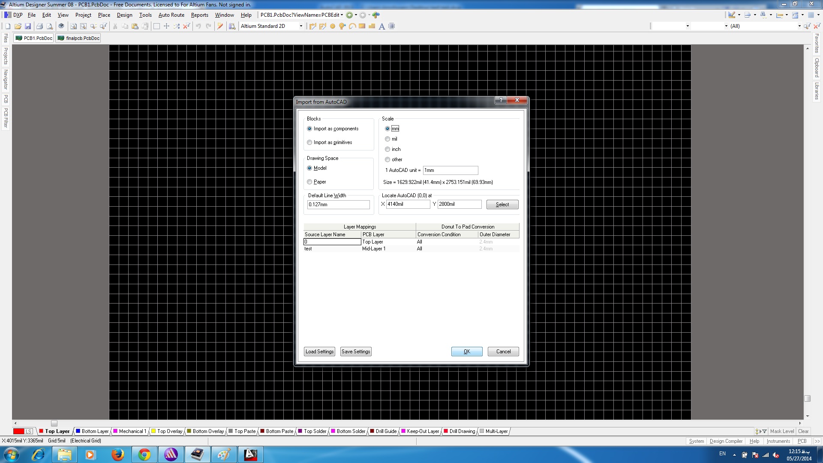
Task: Expand the (All) filter dropdown
Action: [x=799, y=26]
